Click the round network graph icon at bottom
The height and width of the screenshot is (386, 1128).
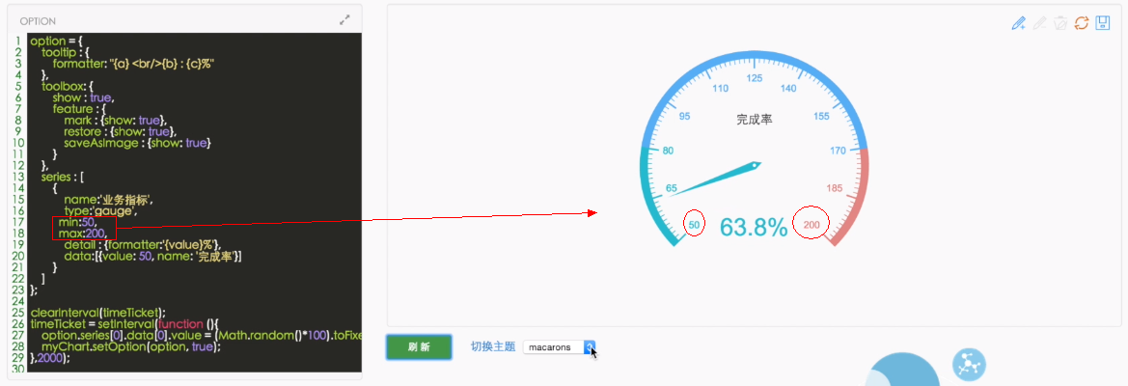coord(969,365)
